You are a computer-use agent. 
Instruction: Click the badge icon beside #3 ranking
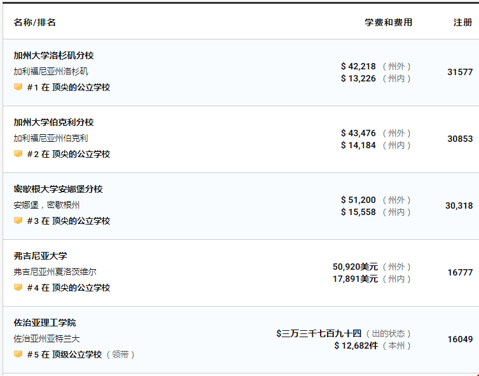[x=18, y=221]
